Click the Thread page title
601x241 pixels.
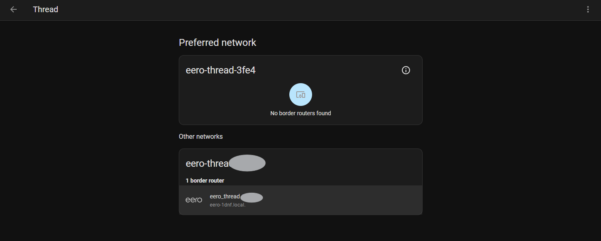(46, 9)
